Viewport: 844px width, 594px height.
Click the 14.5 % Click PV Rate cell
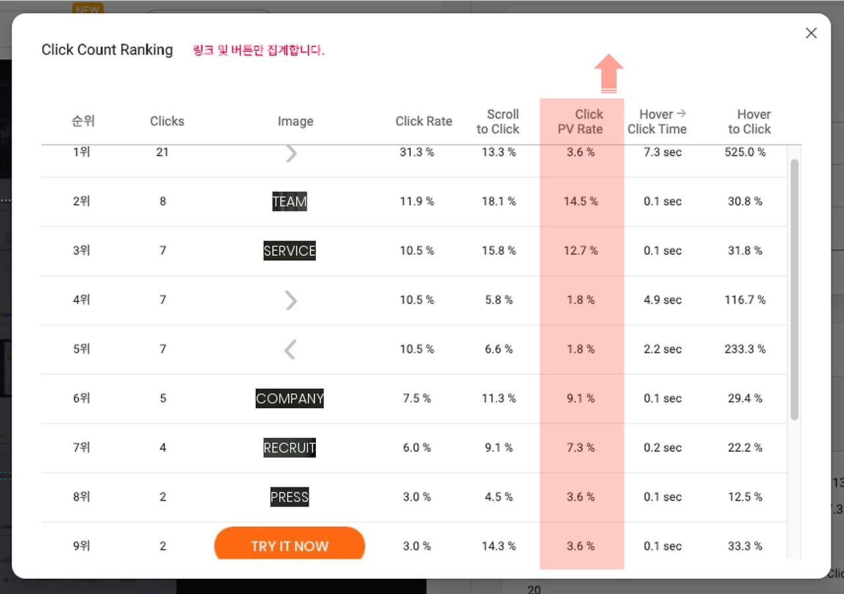pos(581,202)
